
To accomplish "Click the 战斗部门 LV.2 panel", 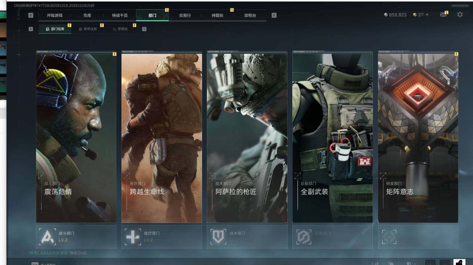I will pos(76,237).
